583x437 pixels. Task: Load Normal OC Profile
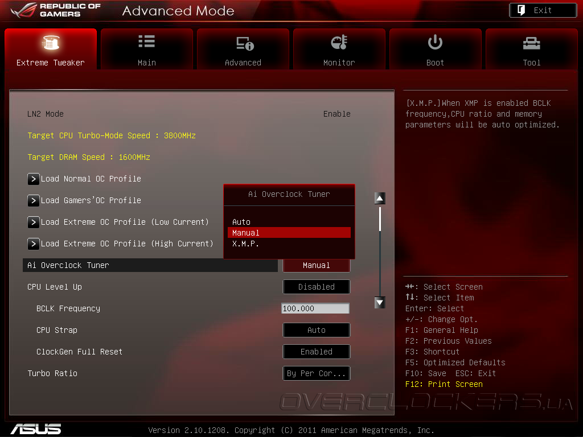click(x=91, y=179)
